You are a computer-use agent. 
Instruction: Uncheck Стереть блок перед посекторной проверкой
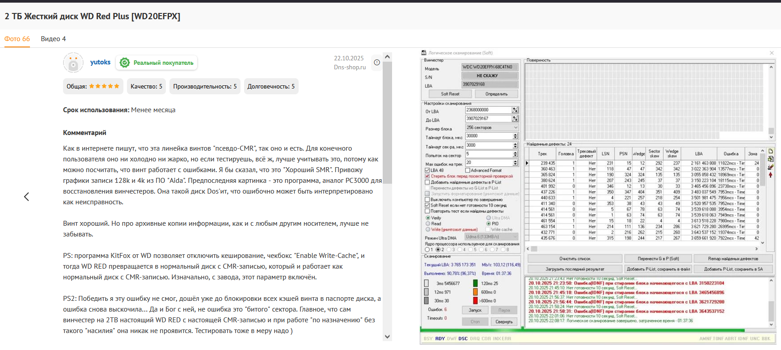(427, 176)
